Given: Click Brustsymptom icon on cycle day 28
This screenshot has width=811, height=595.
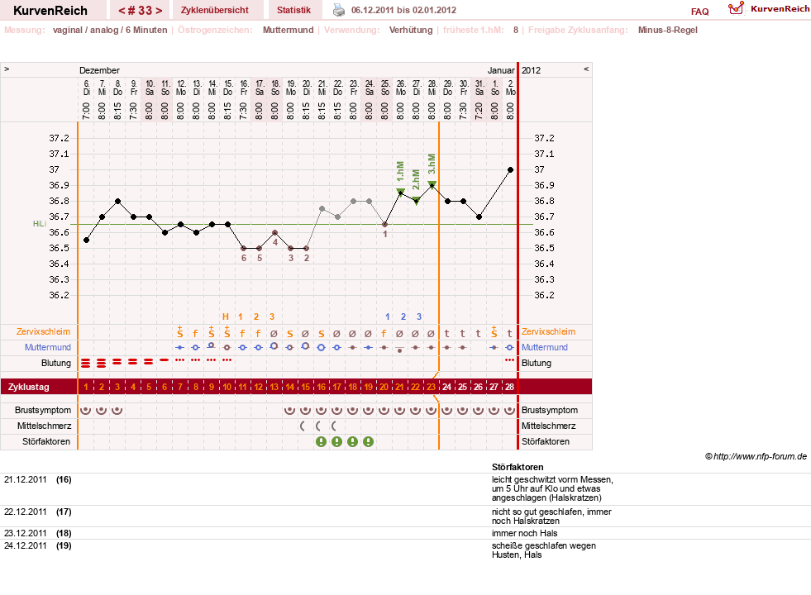Looking at the screenshot, I should coord(509,411).
